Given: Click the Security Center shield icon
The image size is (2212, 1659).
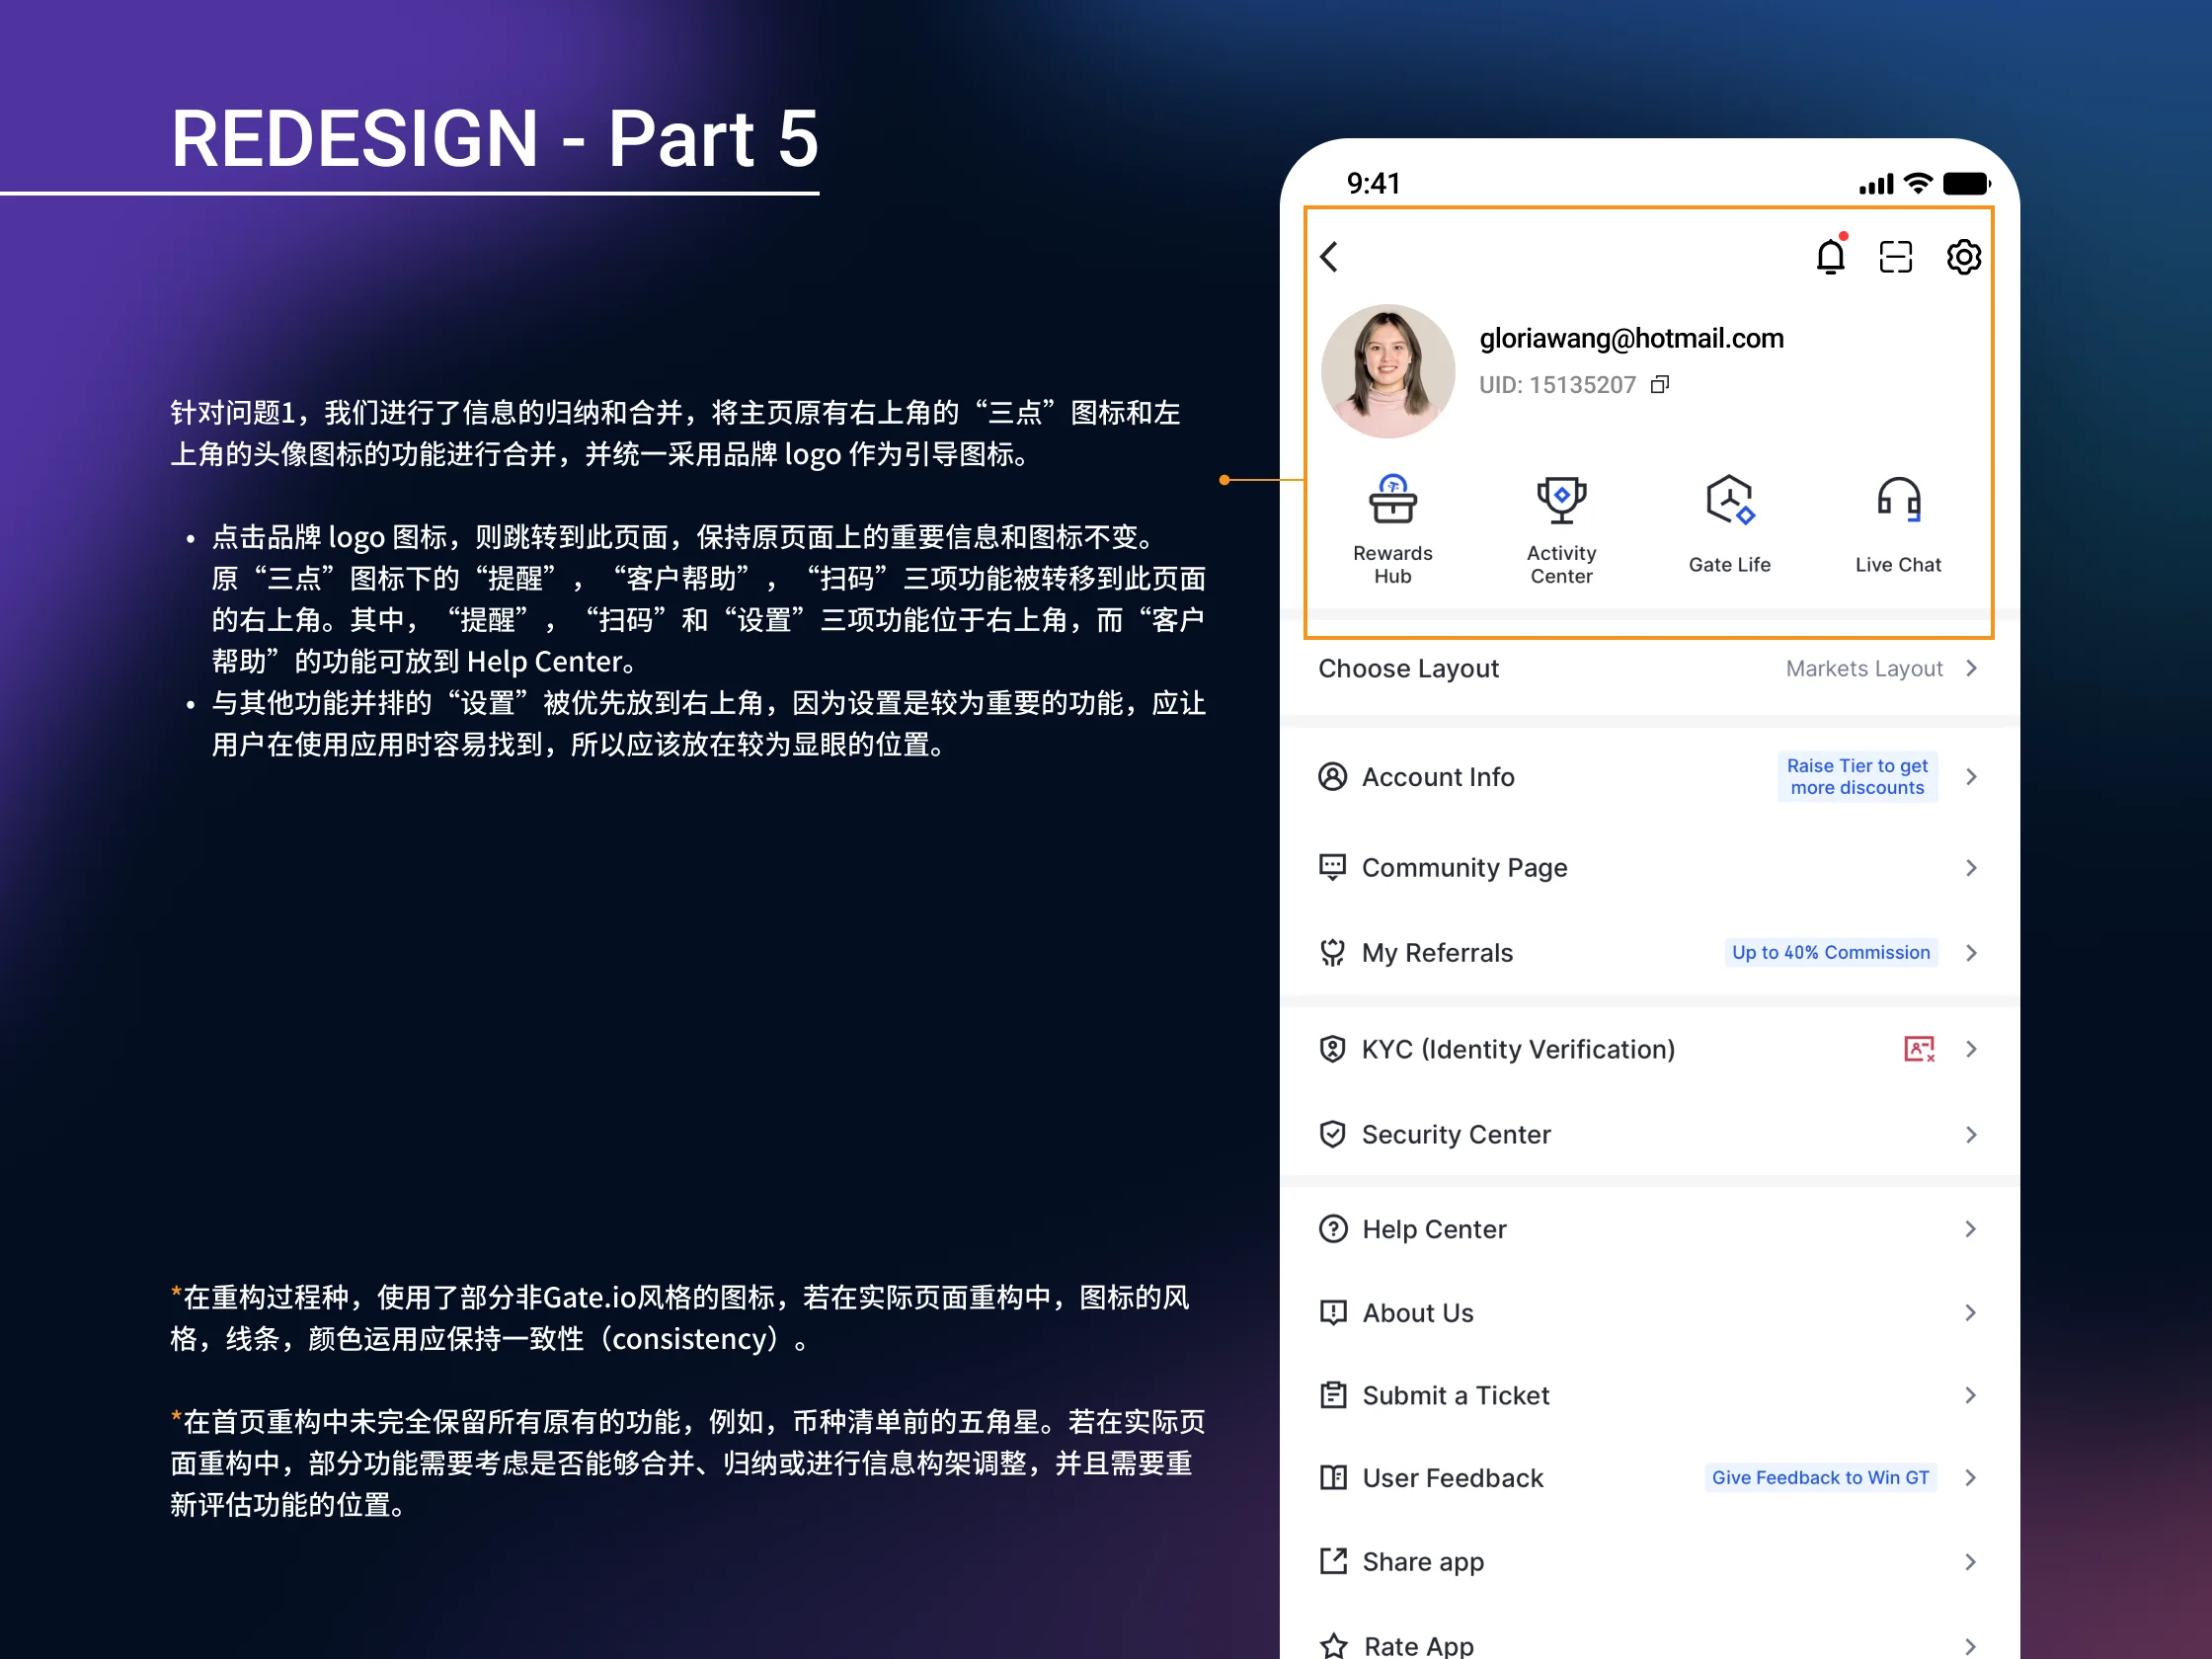Looking at the screenshot, I should click(x=1332, y=1134).
